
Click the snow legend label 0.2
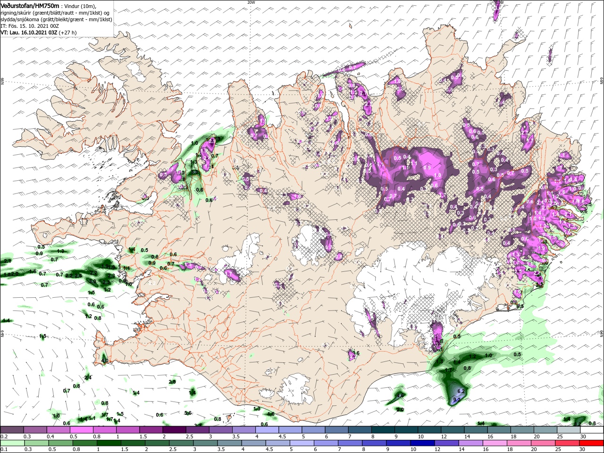3,436
